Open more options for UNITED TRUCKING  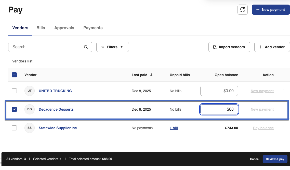[284, 91]
